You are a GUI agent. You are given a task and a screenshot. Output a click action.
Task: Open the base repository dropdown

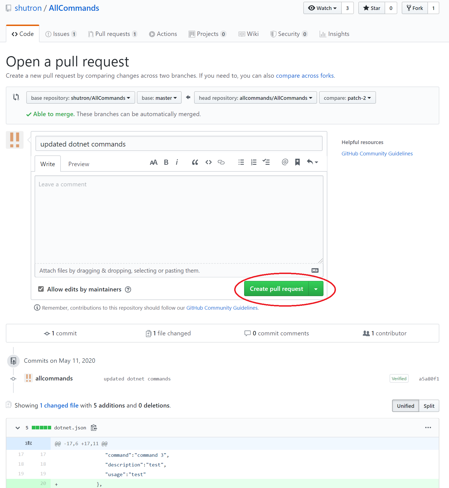coord(80,98)
